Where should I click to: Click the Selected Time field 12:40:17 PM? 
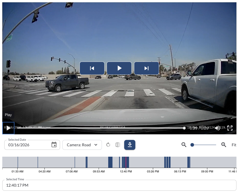click(x=119, y=185)
